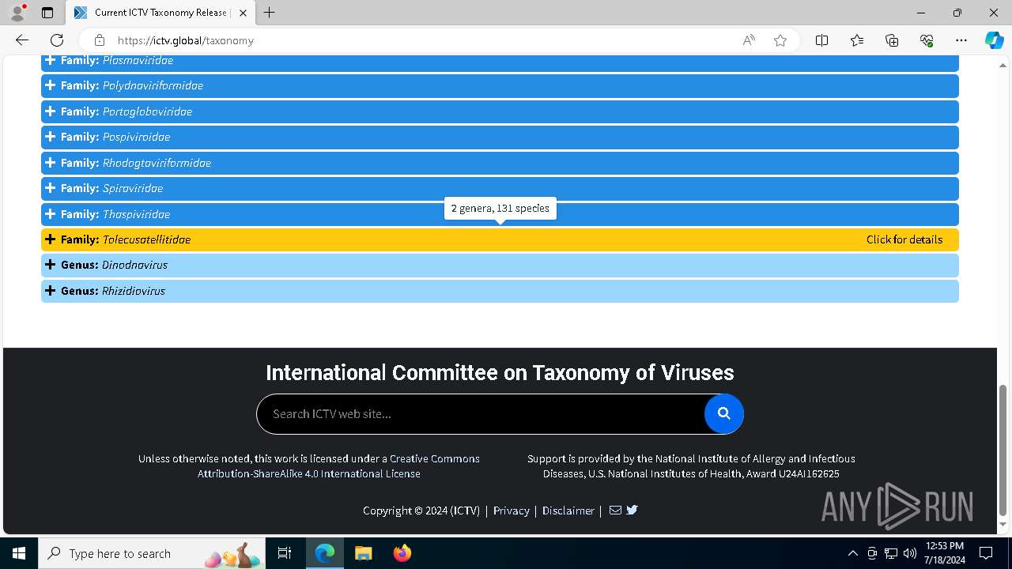Go back to the previous page
1012x569 pixels.
[x=22, y=40]
